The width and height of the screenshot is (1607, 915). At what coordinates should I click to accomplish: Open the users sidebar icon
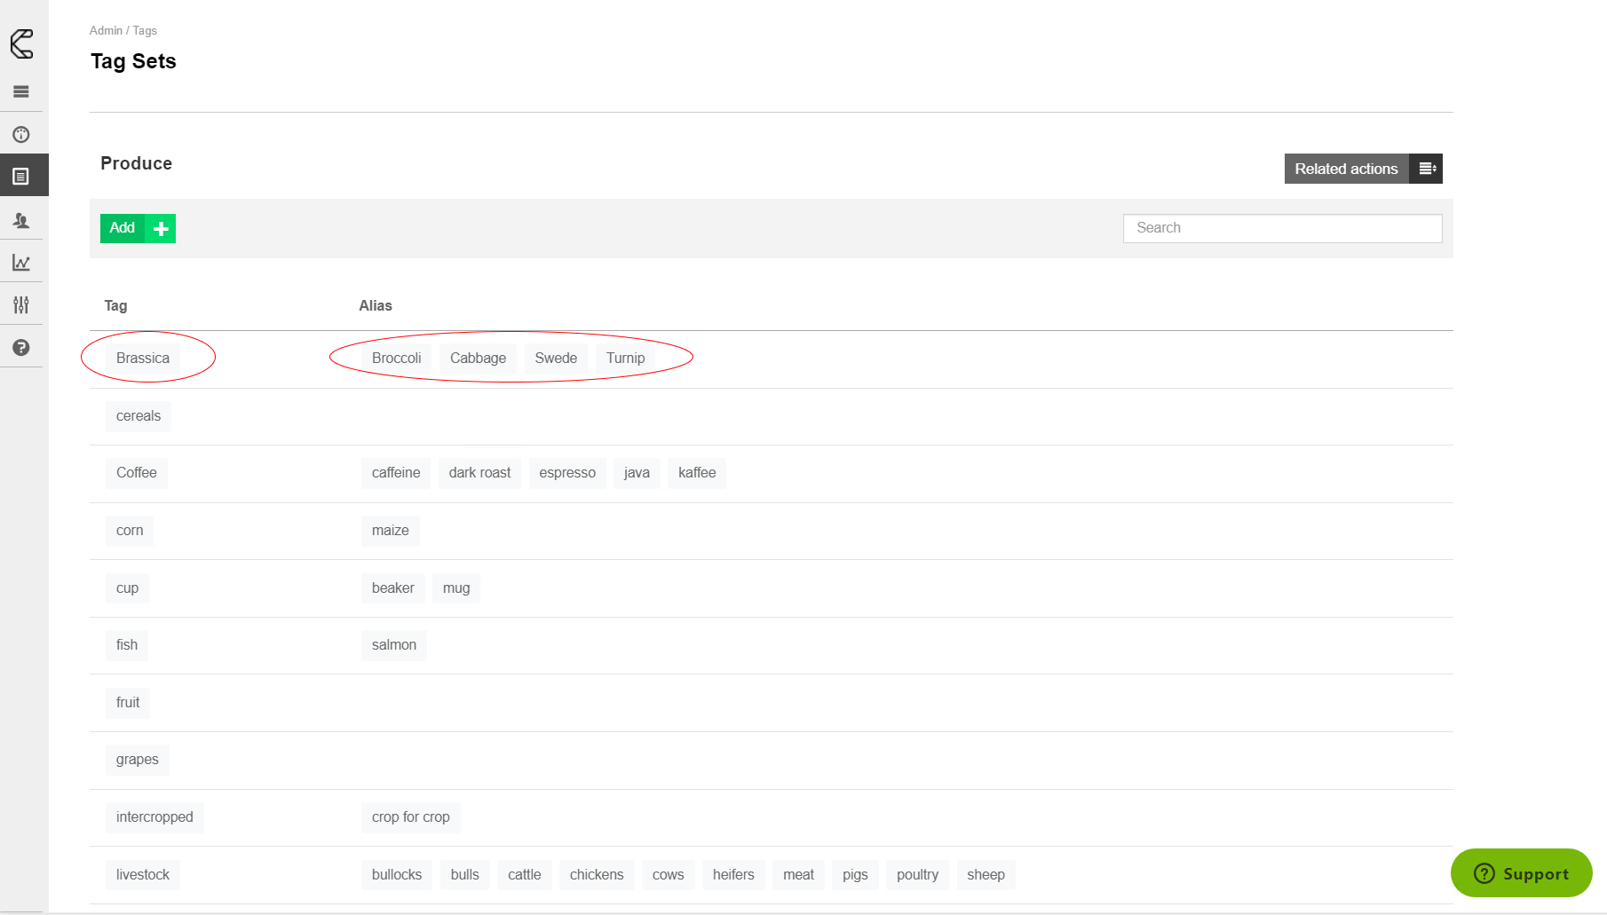(21, 220)
